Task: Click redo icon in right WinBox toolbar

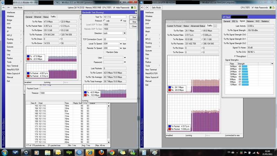Action: coord(147,8)
